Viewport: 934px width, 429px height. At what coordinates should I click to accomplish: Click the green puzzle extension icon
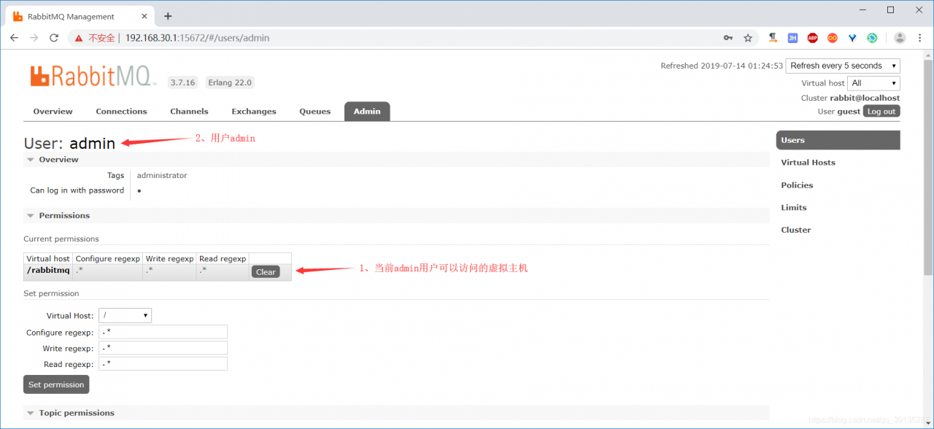[x=872, y=38]
